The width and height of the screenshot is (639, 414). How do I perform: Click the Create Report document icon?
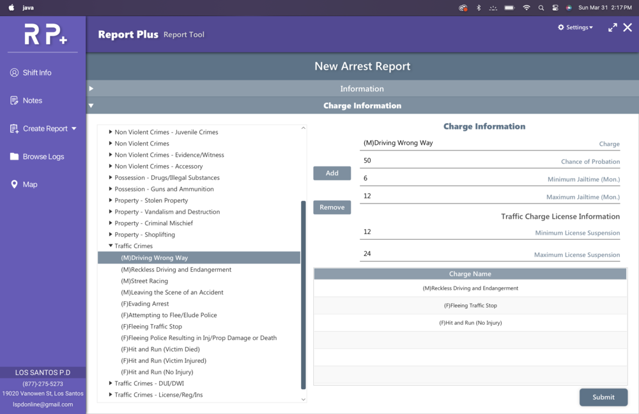pos(14,129)
